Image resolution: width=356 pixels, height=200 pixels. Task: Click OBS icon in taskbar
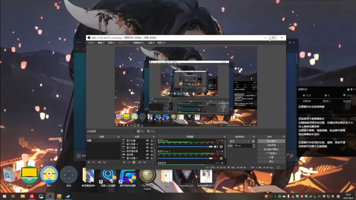click(50, 196)
